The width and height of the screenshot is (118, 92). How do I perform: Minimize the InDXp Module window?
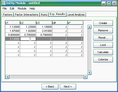click(104, 3)
